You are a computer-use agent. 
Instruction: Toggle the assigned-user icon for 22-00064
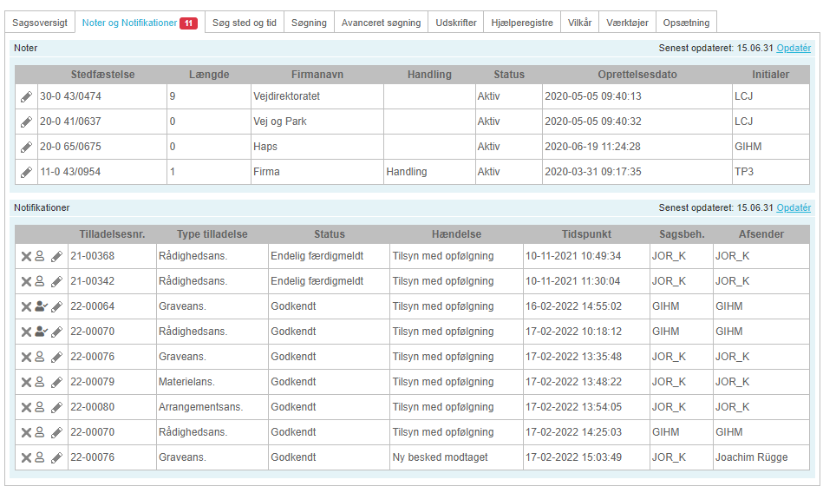[x=41, y=306]
